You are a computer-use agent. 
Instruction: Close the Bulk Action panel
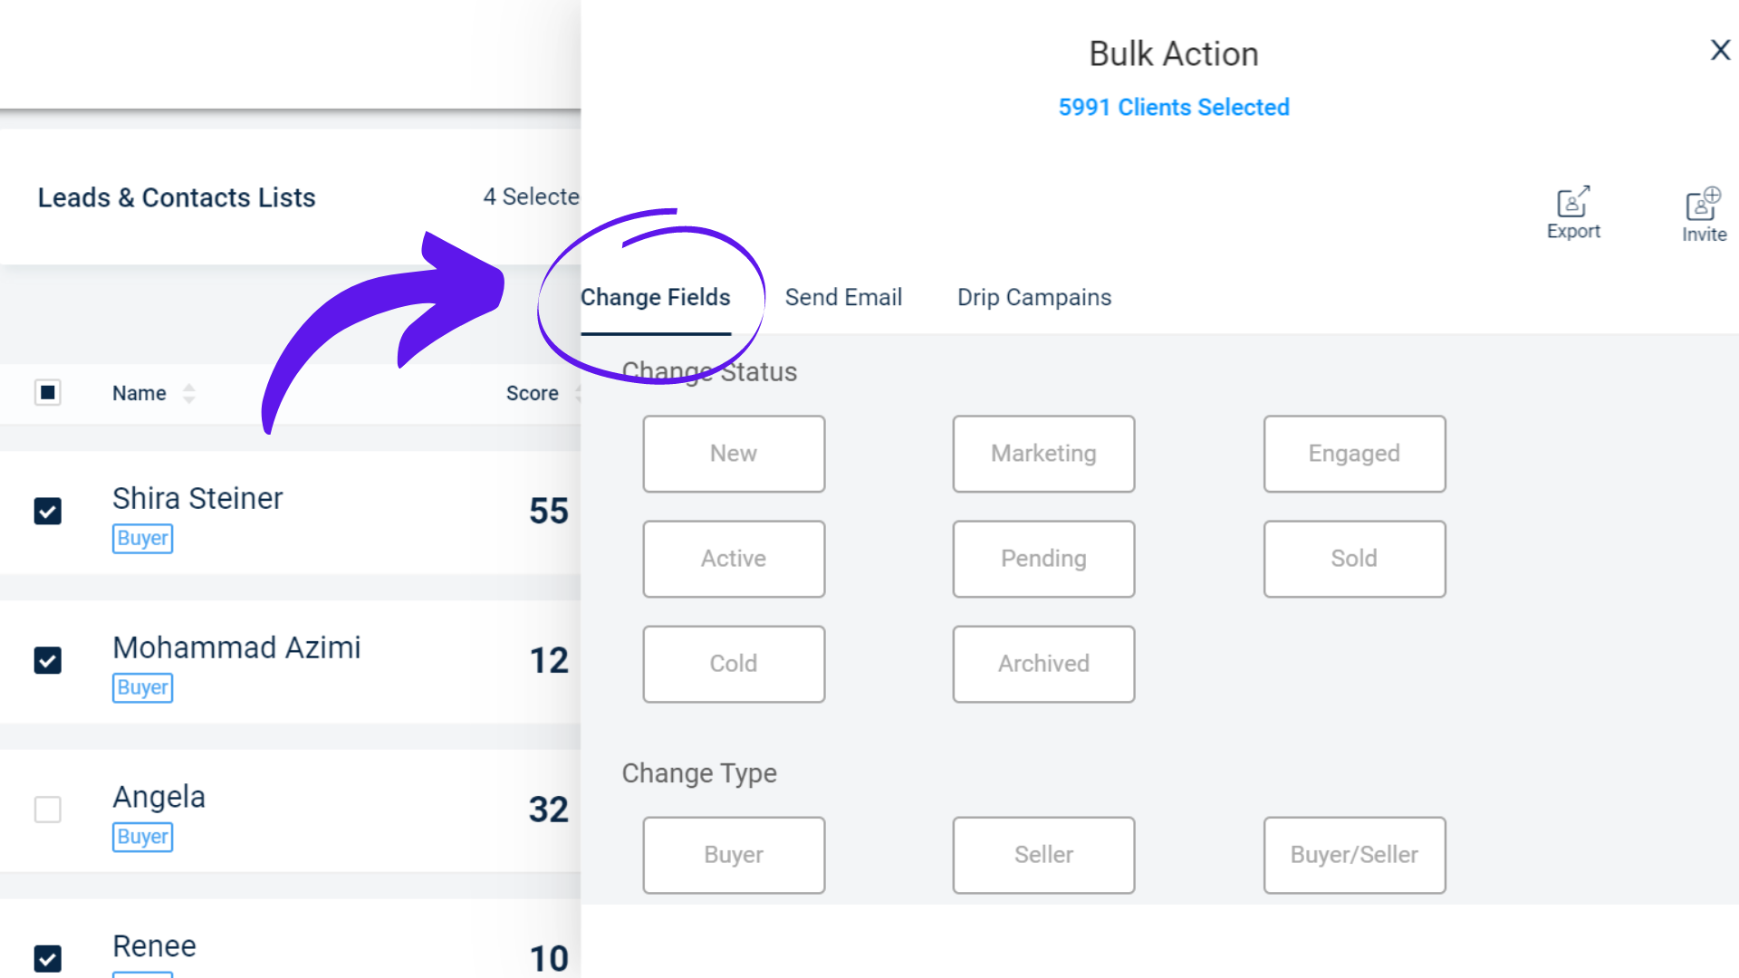tap(1720, 50)
